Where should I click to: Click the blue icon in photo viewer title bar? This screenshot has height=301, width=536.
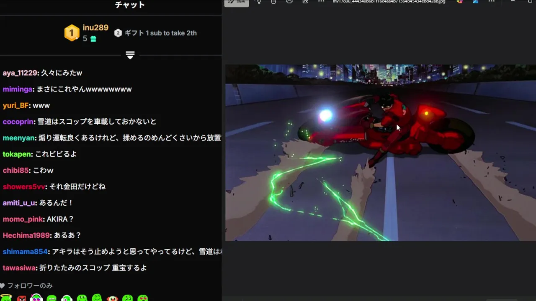point(476,2)
